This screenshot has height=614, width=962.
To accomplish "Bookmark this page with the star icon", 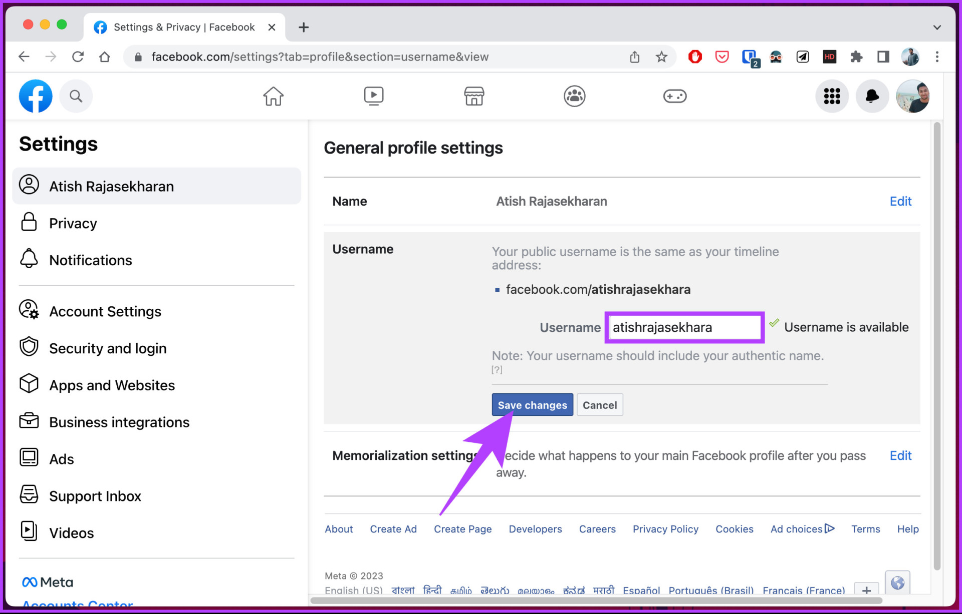I will coord(661,57).
